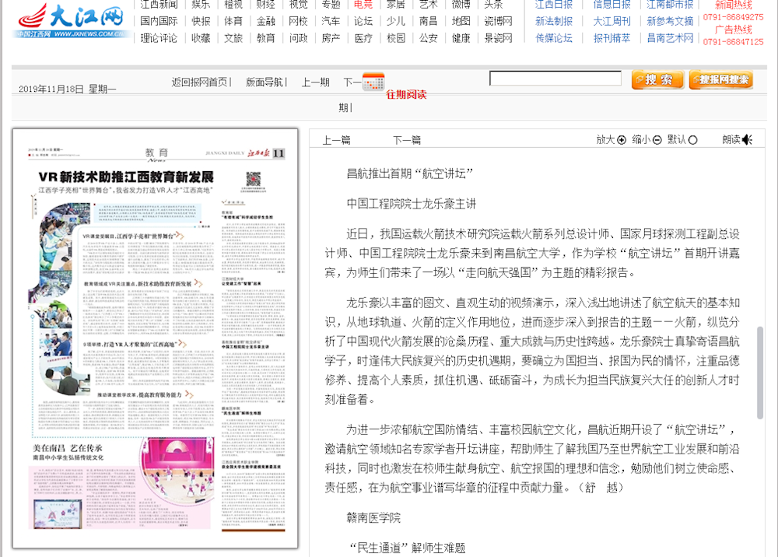This screenshot has height=557, width=778.
Task: Open 昌南艺术网 link
Action: point(670,37)
